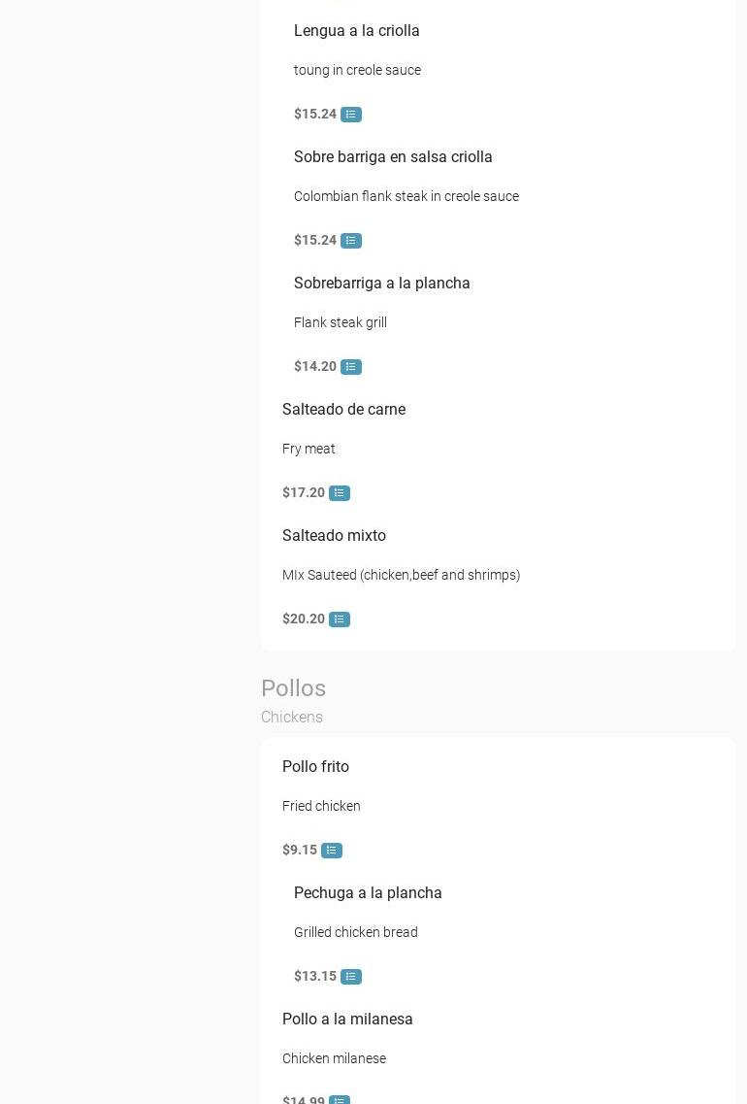Open options icon for Salteado de carne
Viewport: 747px width, 1104px height.
point(340,493)
